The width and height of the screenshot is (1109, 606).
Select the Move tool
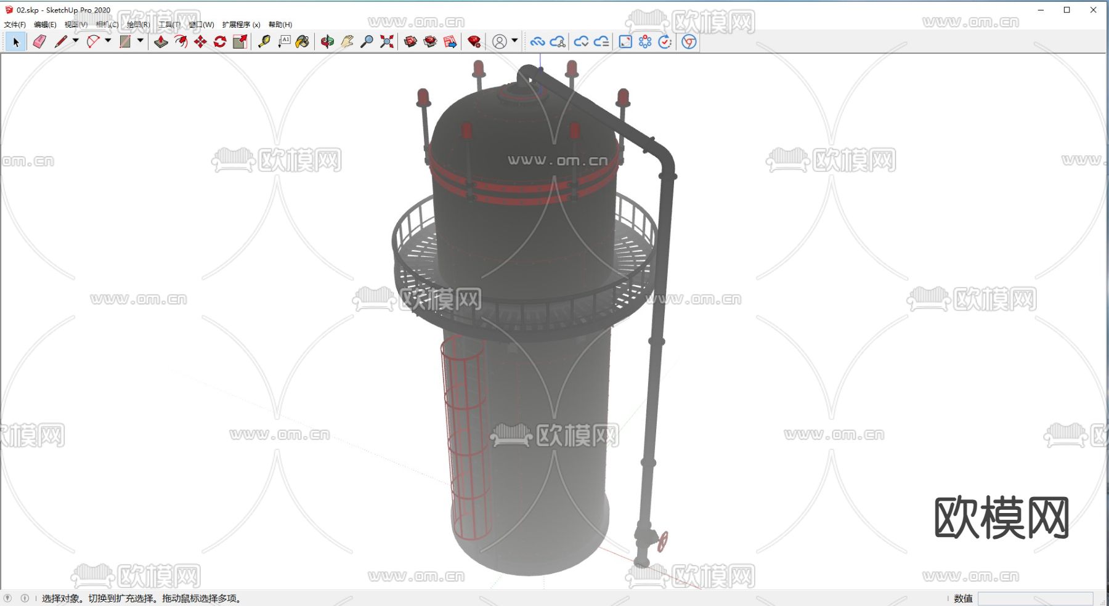(x=200, y=42)
